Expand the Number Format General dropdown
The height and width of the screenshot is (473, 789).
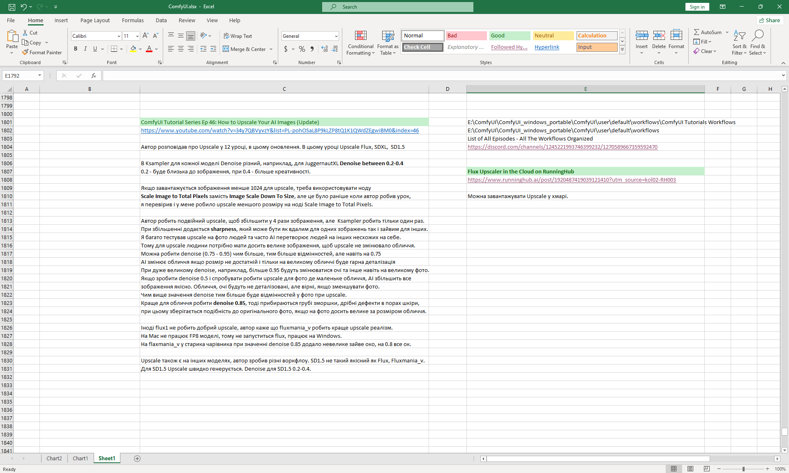tap(336, 36)
